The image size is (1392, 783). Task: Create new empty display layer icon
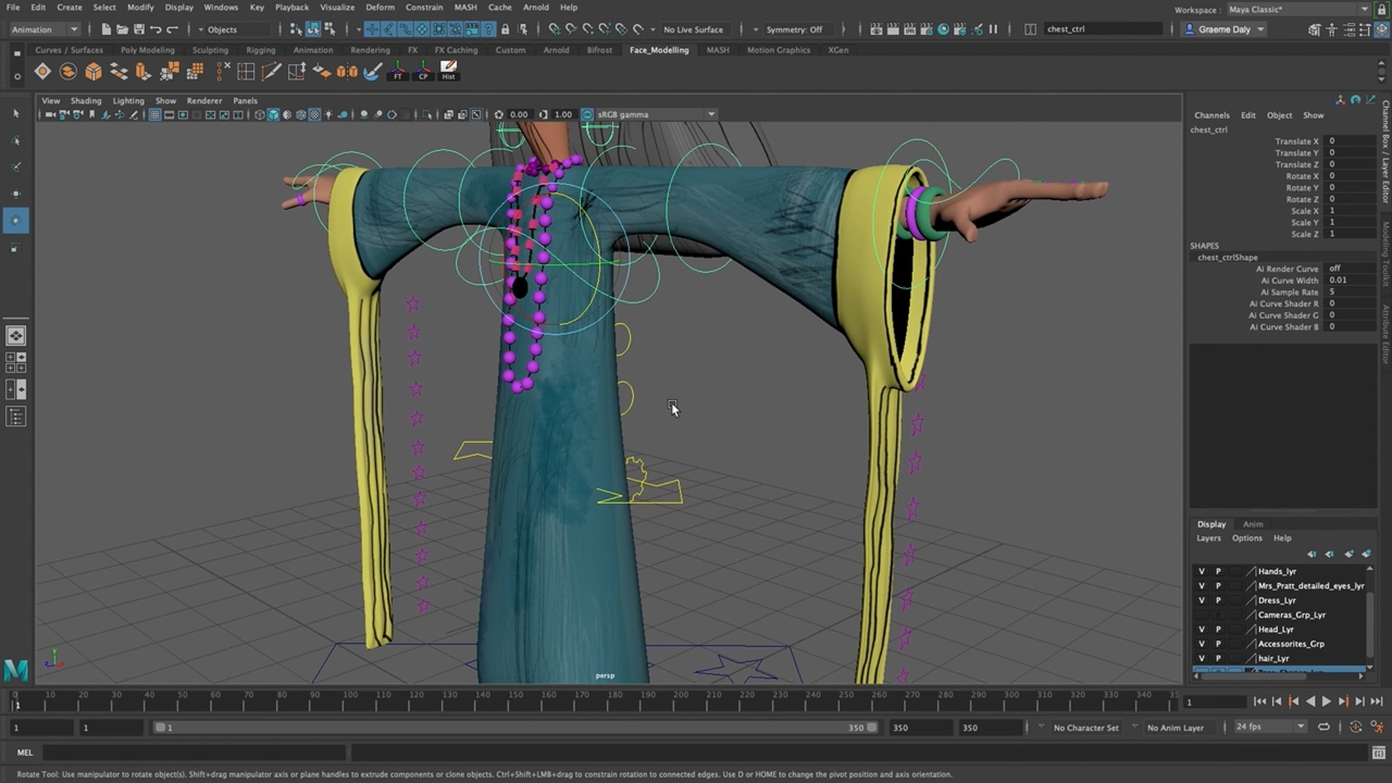coord(1349,554)
